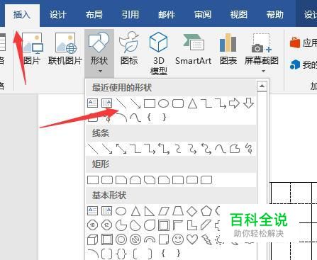Choose the arrow line in recent shapes
This screenshot has height=260, width=317.
(135, 103)
